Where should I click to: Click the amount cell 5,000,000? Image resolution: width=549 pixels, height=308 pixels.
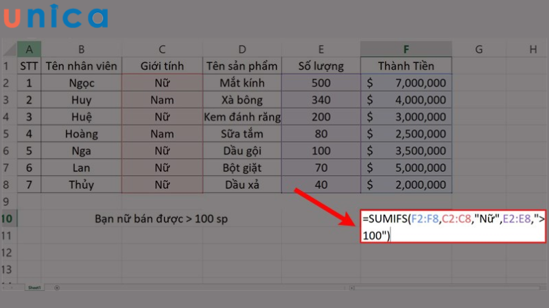[406, 168]
